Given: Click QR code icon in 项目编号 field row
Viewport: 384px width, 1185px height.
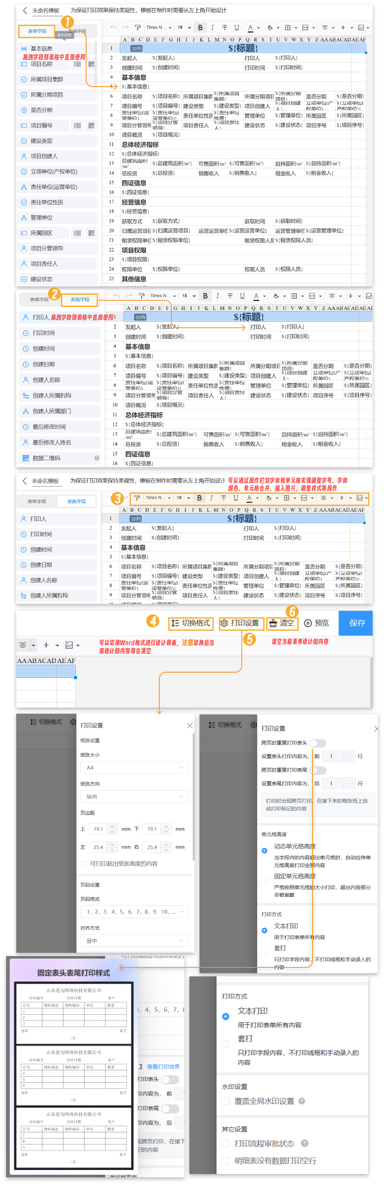Looking at the screenshot, I should click(91, 125).
